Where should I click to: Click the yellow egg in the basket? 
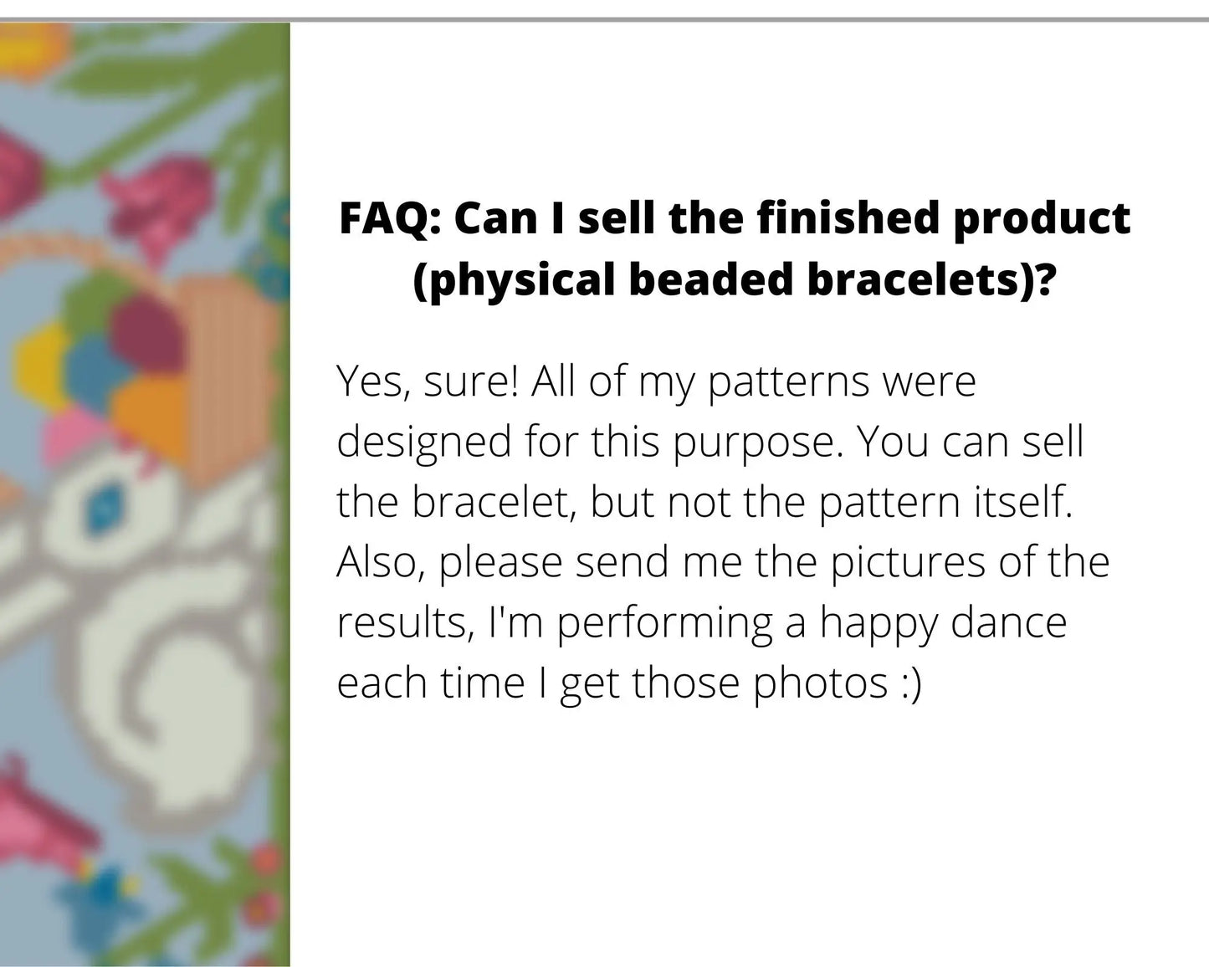click(x=40, y=366)
